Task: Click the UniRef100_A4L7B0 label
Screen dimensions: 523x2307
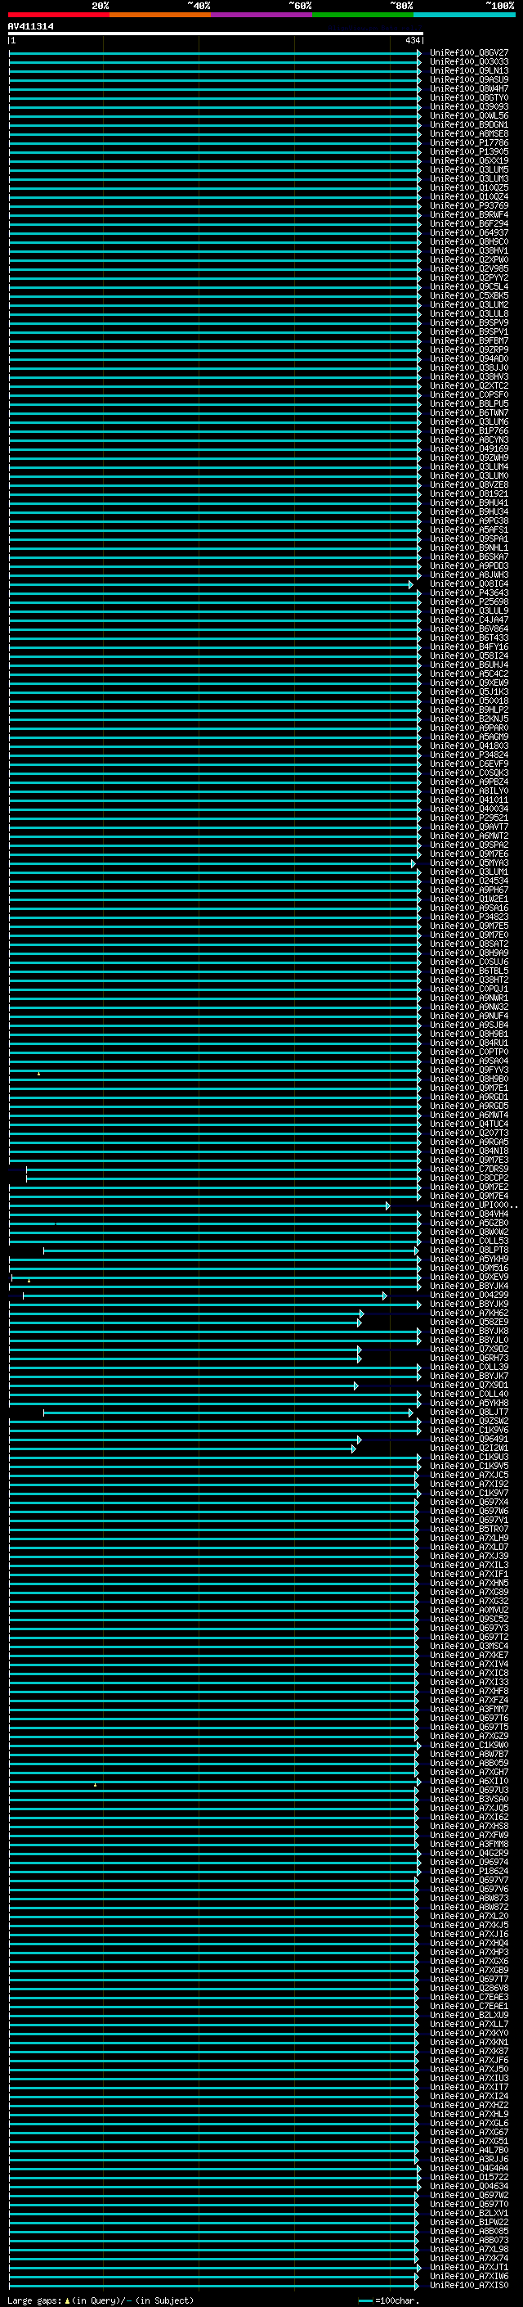Action: point(469,2150)
